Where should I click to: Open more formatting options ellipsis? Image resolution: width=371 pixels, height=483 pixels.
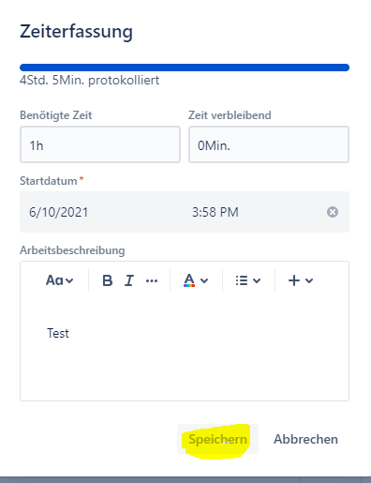tap(152, 280)
